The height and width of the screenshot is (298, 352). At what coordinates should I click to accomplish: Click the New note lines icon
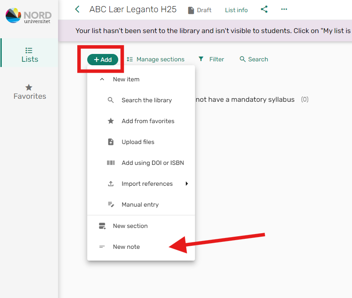pyautogui.click(x=102, y=247)
